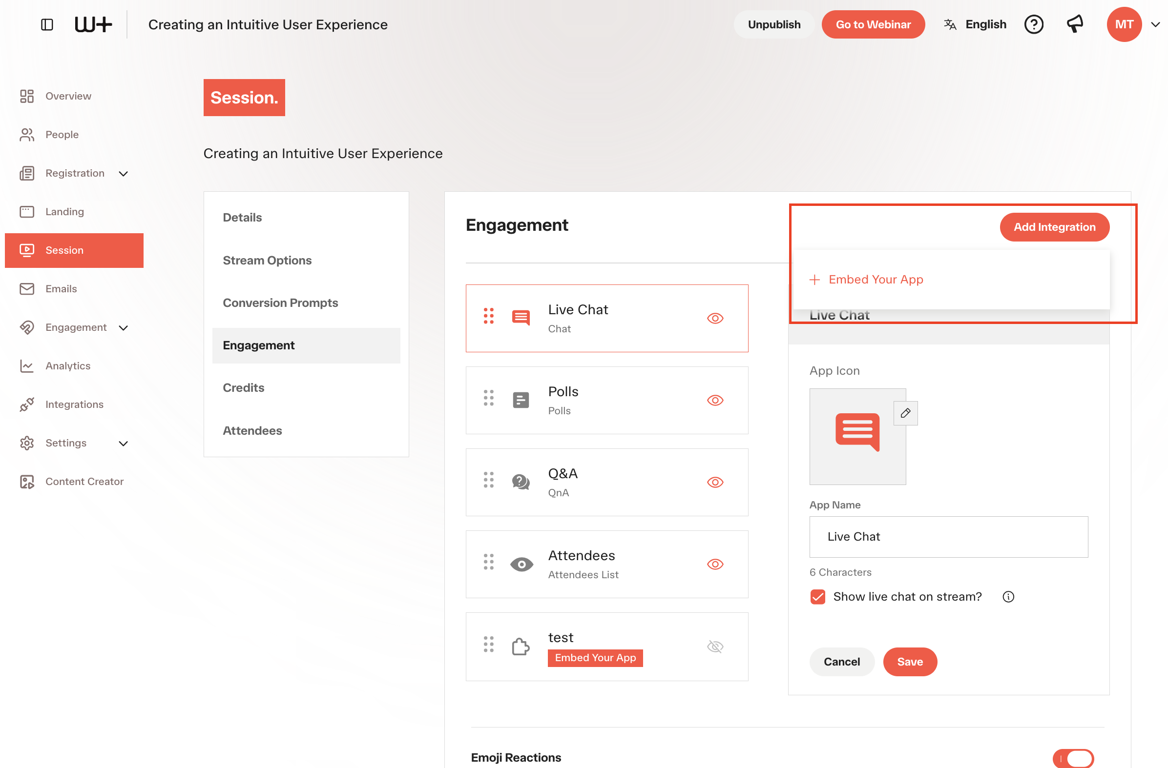Click the Attendees List subtitle
Viewport: 1168px width, 768px height.
coord(583,574)
